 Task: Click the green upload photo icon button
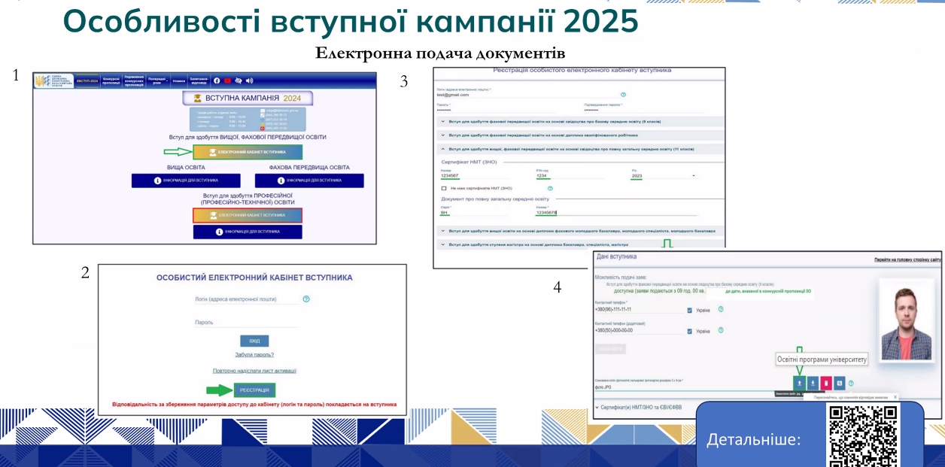point(799,383)
